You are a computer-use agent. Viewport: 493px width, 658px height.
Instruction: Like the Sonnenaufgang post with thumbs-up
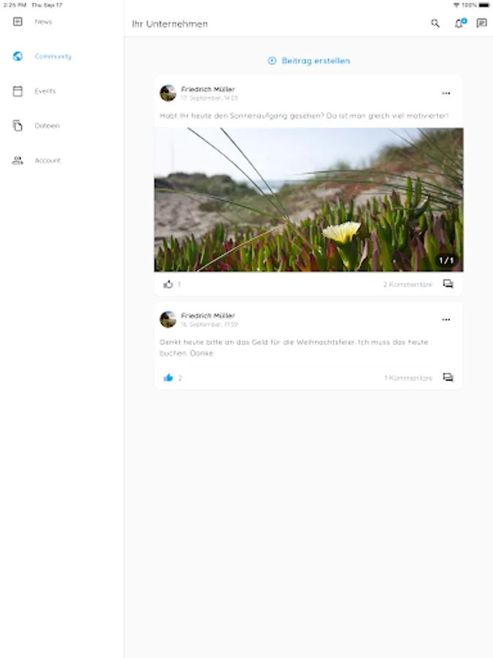168,284
